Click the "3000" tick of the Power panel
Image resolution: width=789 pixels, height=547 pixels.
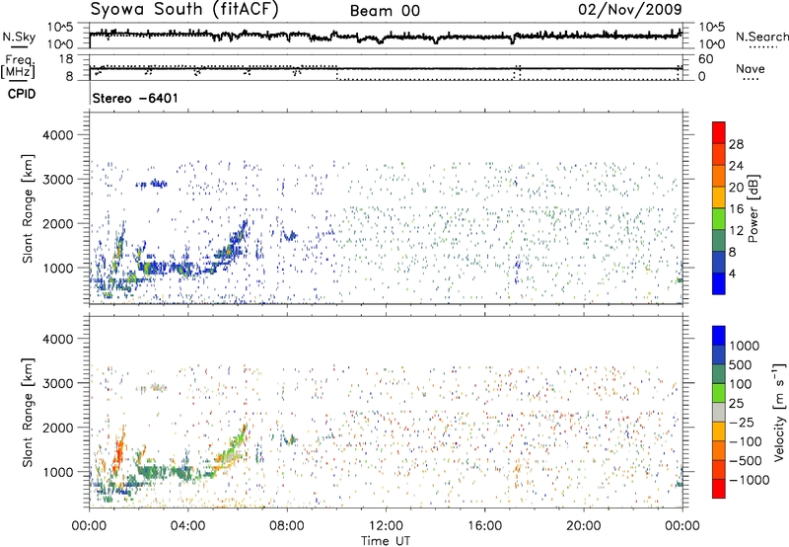(x=57, y=180)
